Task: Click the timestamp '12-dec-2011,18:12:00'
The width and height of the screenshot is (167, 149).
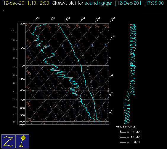Action: pos(26,3)
